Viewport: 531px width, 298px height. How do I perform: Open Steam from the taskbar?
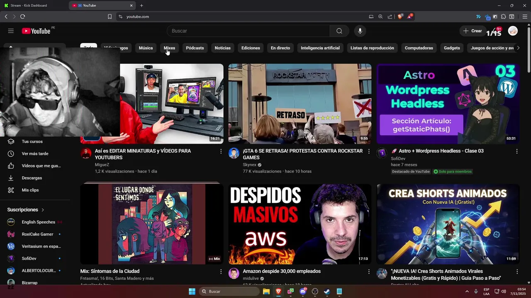[327, 291]
